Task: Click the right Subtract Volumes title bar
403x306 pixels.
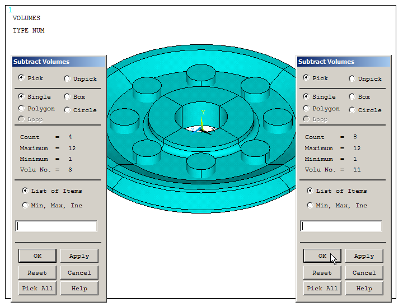Action: [x=344, y=62]
